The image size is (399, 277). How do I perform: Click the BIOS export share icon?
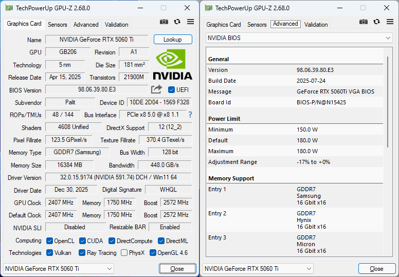(x=156, y=89)
